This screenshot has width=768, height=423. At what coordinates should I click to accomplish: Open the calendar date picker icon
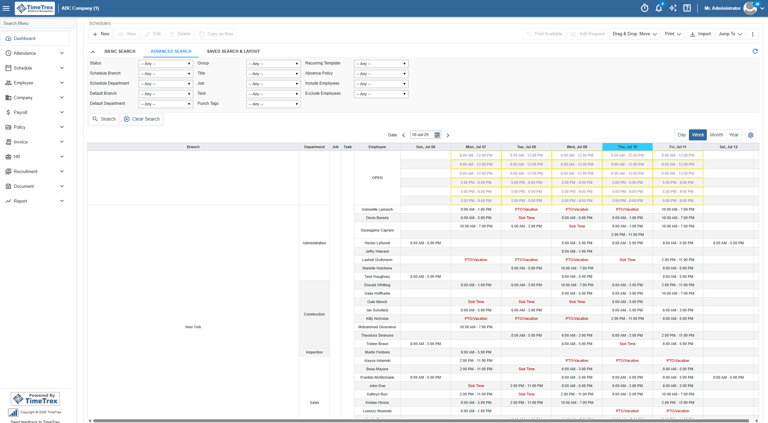(437, 135)
